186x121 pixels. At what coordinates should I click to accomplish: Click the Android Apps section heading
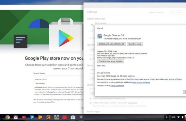pyautogui.click(x=93, y=111)
